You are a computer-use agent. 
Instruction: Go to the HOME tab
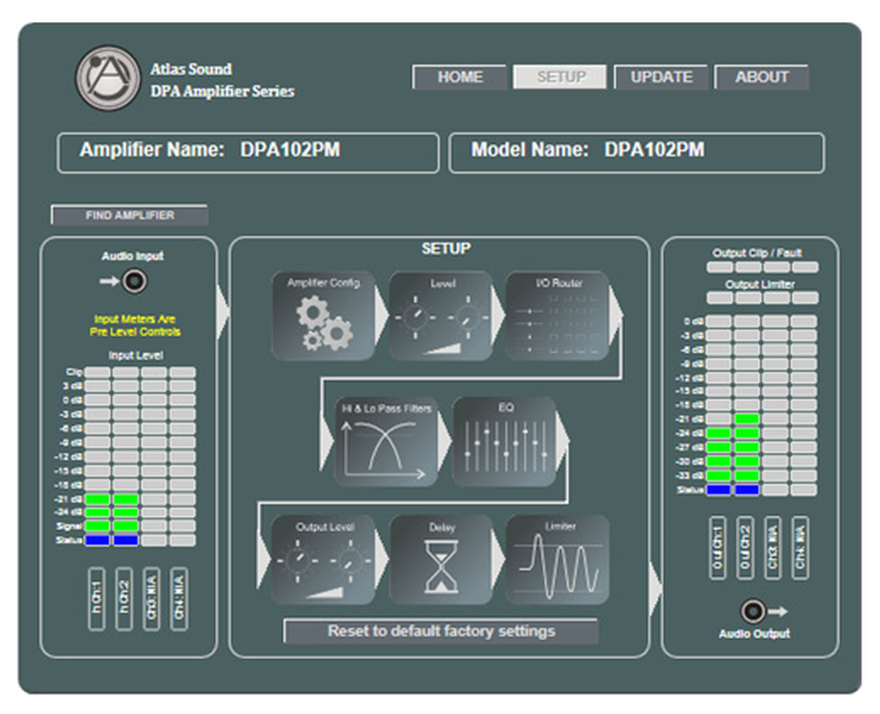pos(460,77)
